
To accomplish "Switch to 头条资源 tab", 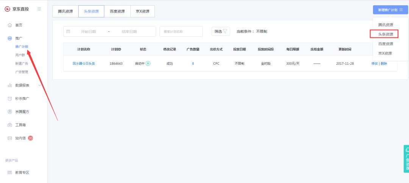I will (91, 11).
